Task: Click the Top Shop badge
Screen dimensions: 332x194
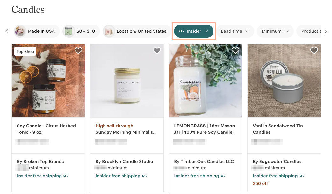Action: (25, 52)
